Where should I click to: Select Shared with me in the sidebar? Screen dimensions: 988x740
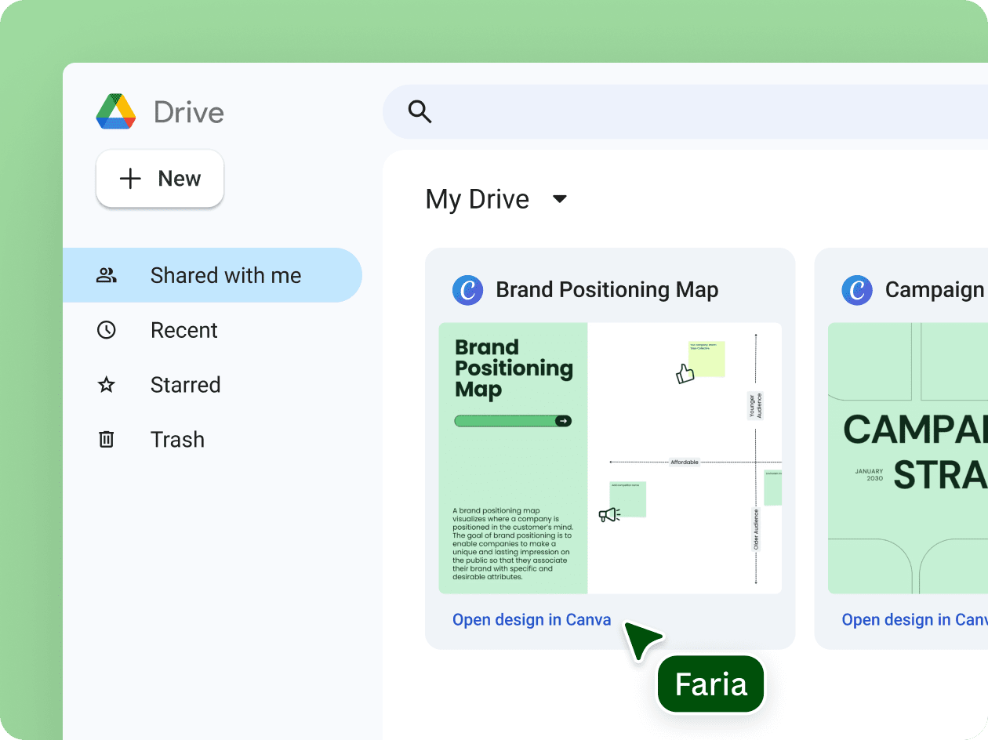226,275
